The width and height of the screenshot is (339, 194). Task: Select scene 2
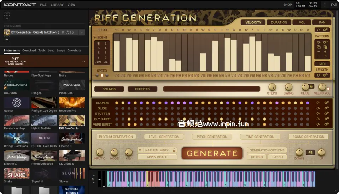point(105,44)
